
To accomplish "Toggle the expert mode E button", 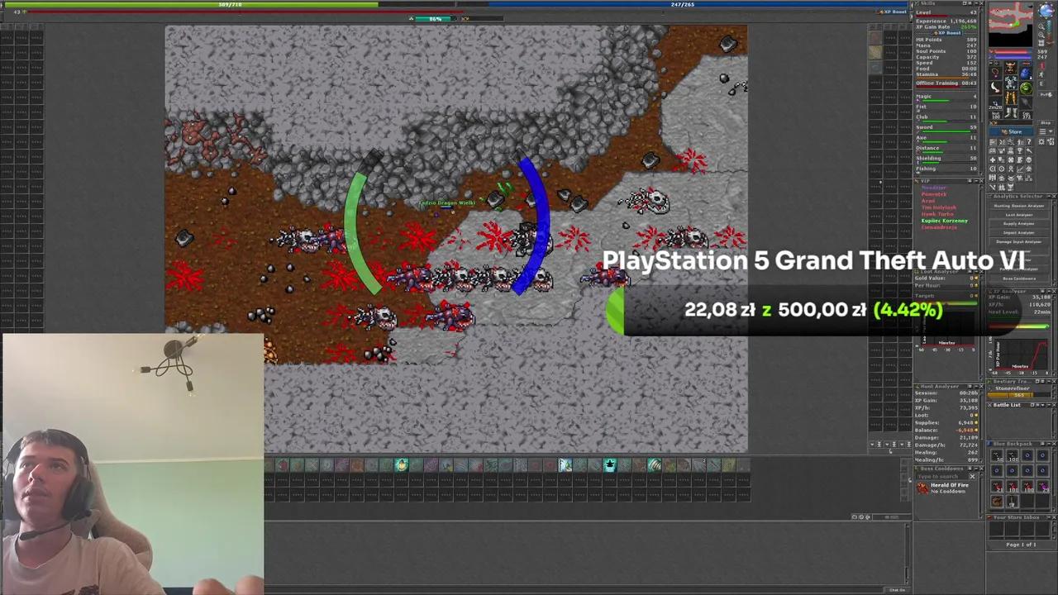I will point(1043,83).
